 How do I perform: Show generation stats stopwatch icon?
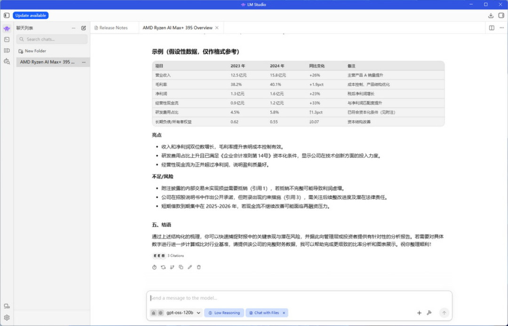point(154,267)
